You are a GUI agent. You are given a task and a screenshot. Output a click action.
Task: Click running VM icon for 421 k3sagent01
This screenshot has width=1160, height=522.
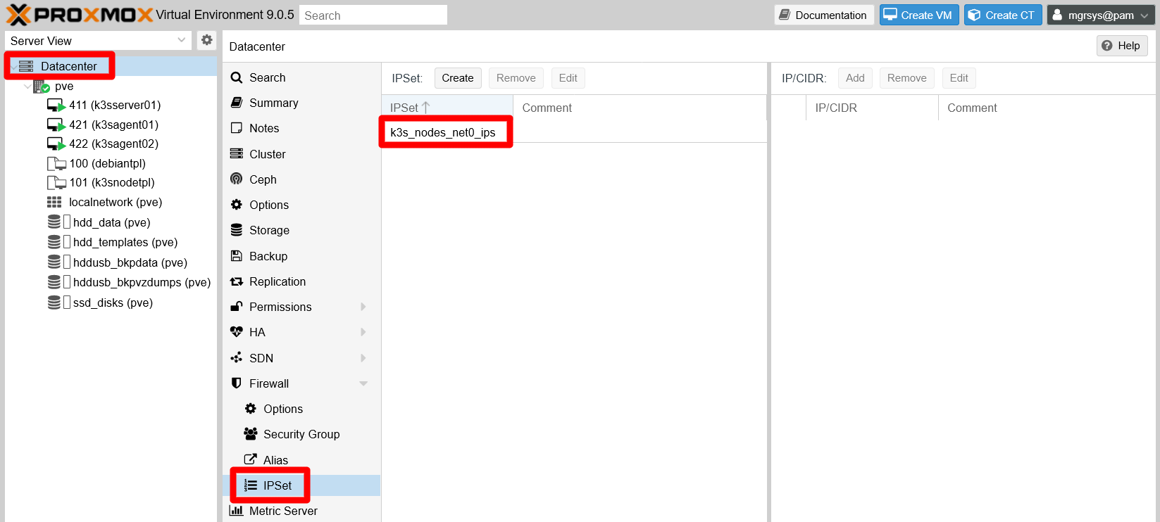(x=56, y=125)
